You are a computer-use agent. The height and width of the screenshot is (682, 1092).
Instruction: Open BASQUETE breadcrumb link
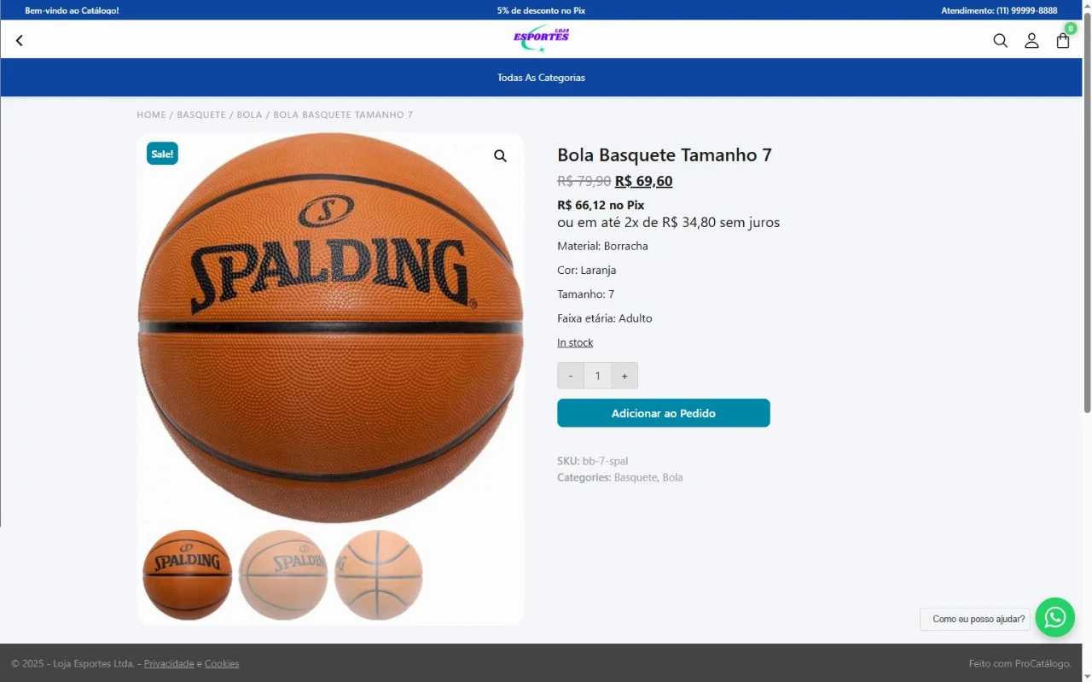201,114
